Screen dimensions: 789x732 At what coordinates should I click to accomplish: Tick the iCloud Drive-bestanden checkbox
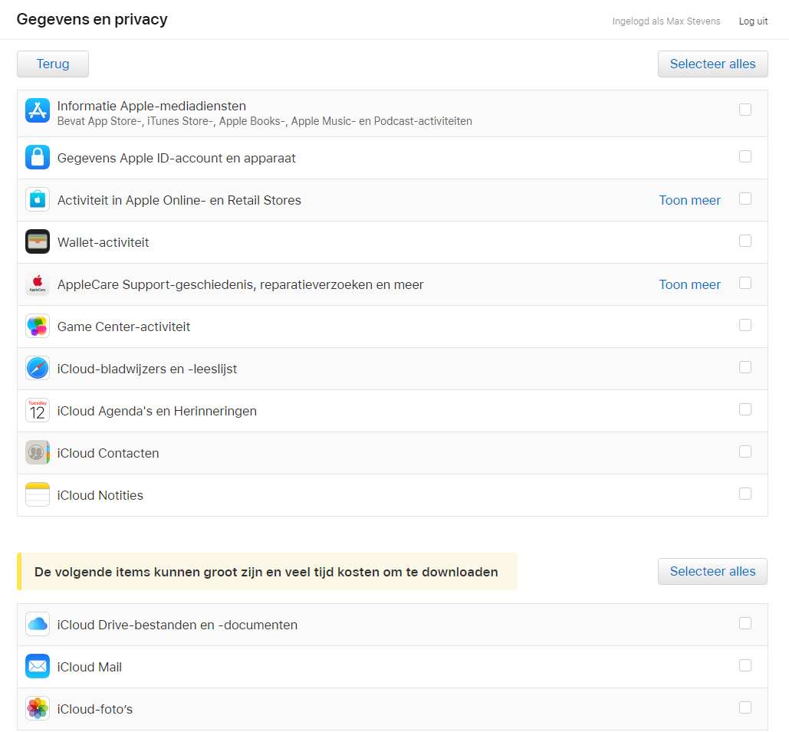click(x=745, y=623)
